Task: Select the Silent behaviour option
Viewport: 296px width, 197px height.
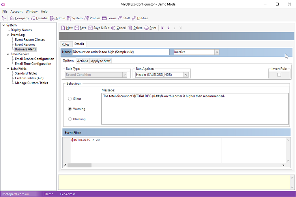Action: (x=70, y=98)
